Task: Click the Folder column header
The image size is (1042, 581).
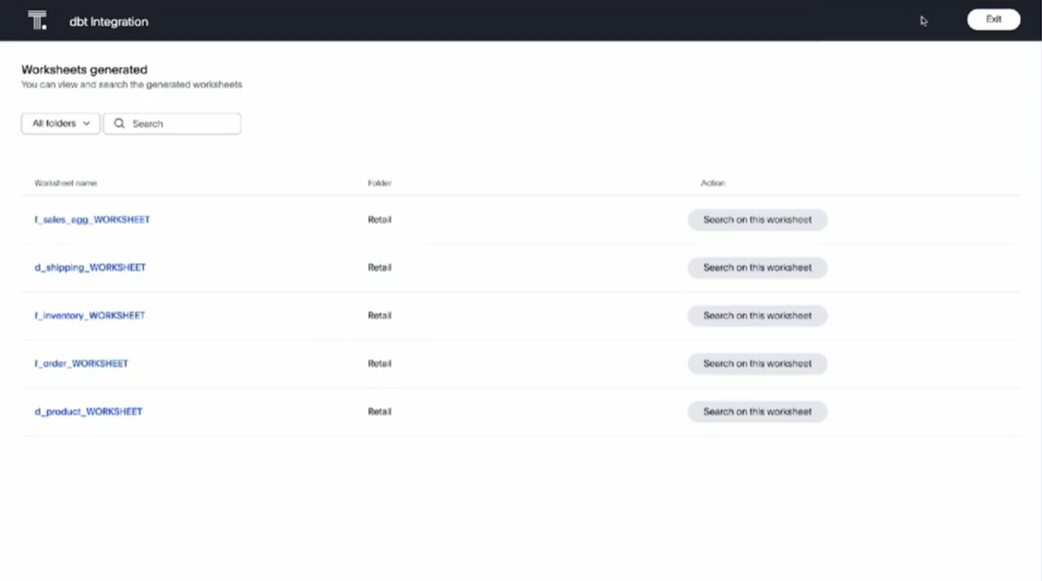Action: (x=379, y=183)
